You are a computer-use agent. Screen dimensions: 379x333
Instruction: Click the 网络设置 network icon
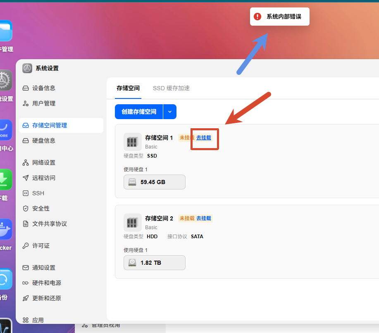[26, 163]
